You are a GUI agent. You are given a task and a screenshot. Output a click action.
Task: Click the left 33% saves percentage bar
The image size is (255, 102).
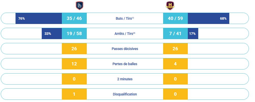pos(52,34)
